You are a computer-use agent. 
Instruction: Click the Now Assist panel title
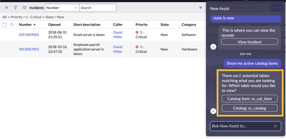tap(220, 8)
